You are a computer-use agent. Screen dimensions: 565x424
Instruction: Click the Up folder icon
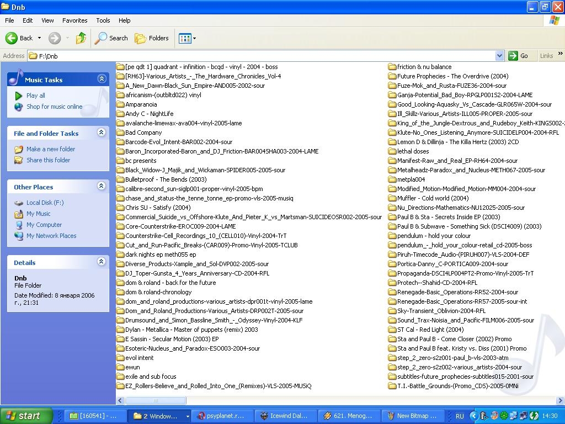81,38
